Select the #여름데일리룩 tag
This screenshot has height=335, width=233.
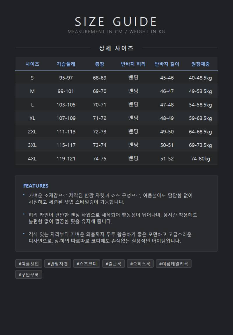point(174,264)
